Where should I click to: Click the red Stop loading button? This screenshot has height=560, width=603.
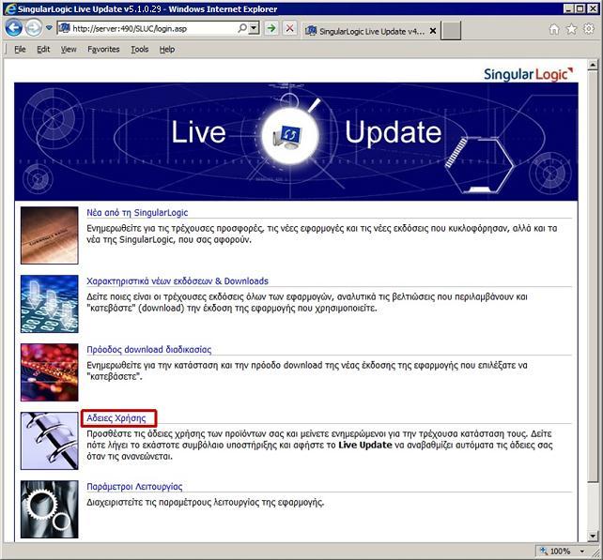pyautogui.click(x=289, y=28)
